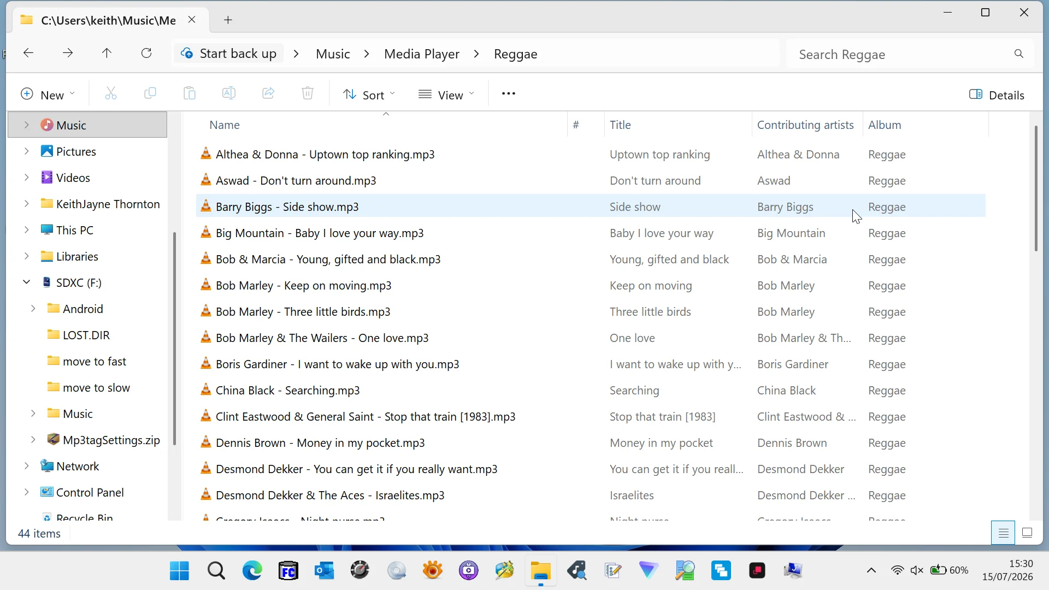This screenshot has height=590, width=1049.
Task: Go back with the left arrow
Action: pos(28,53)
